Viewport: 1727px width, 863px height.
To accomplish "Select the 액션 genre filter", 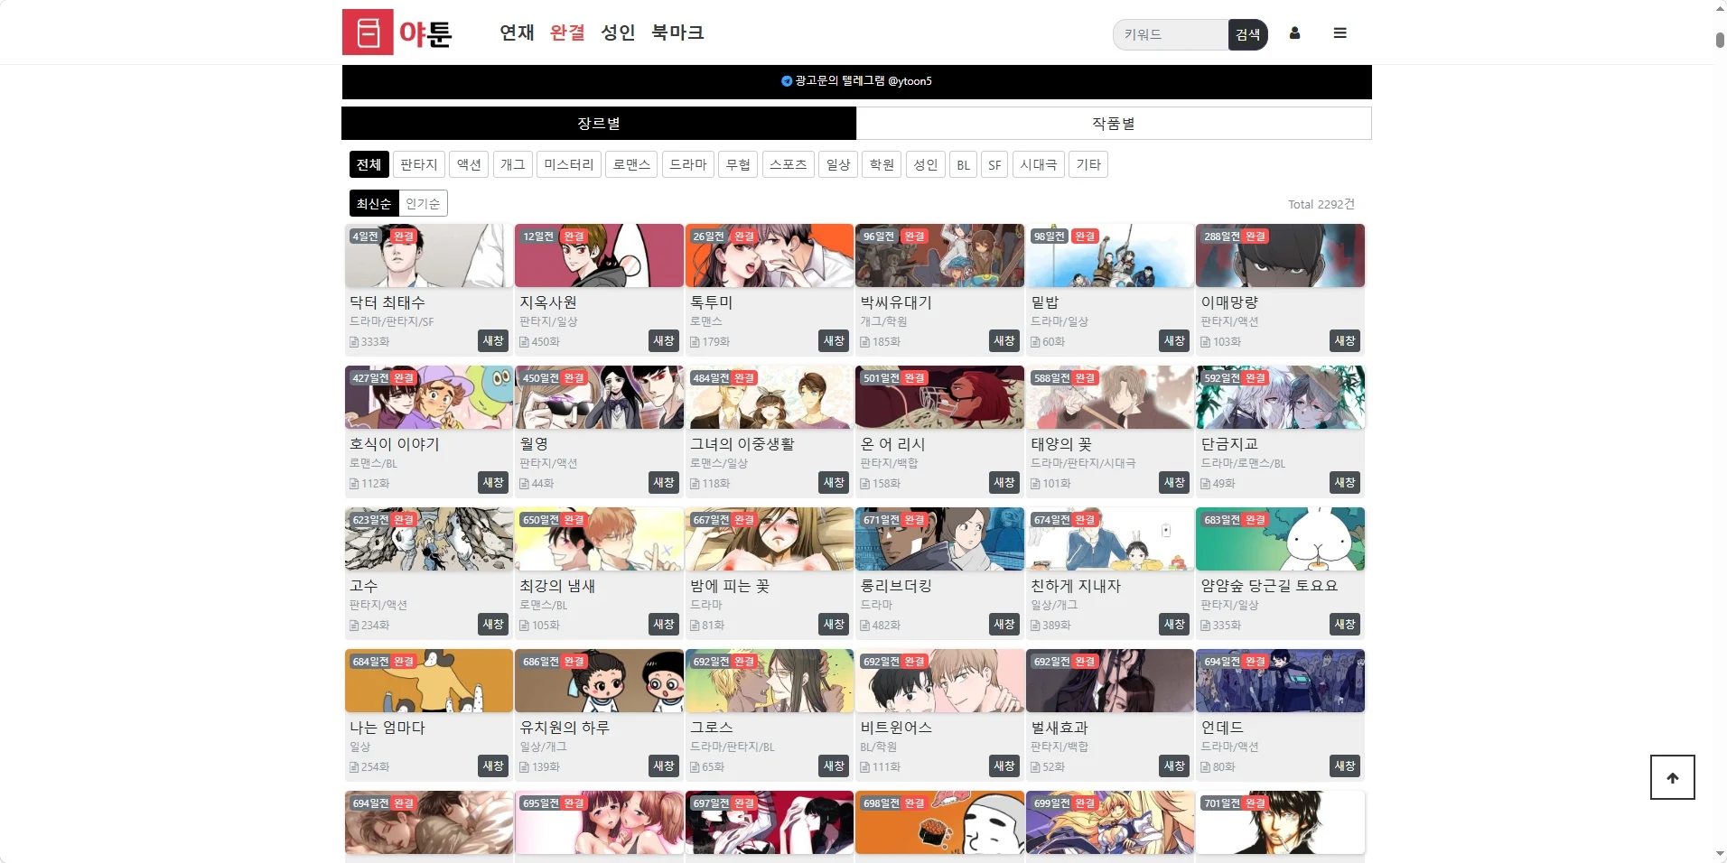I will pos(469,164).
